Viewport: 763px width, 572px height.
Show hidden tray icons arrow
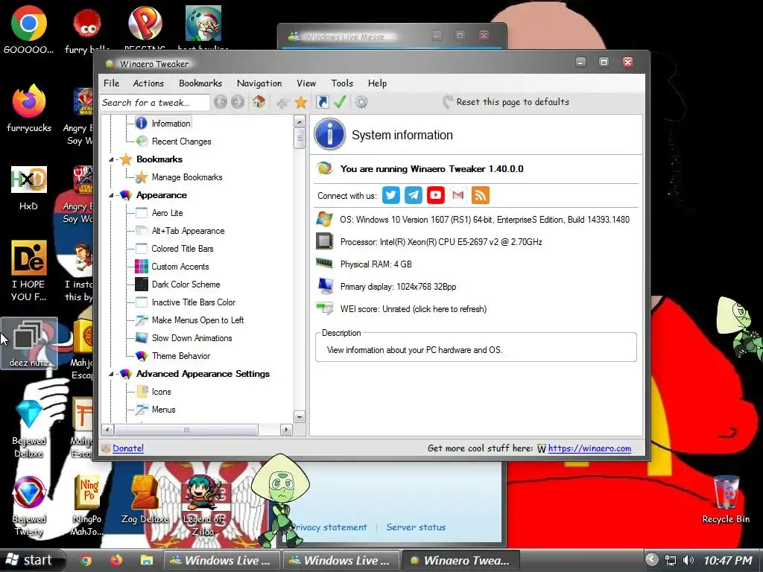pos(651,560)
